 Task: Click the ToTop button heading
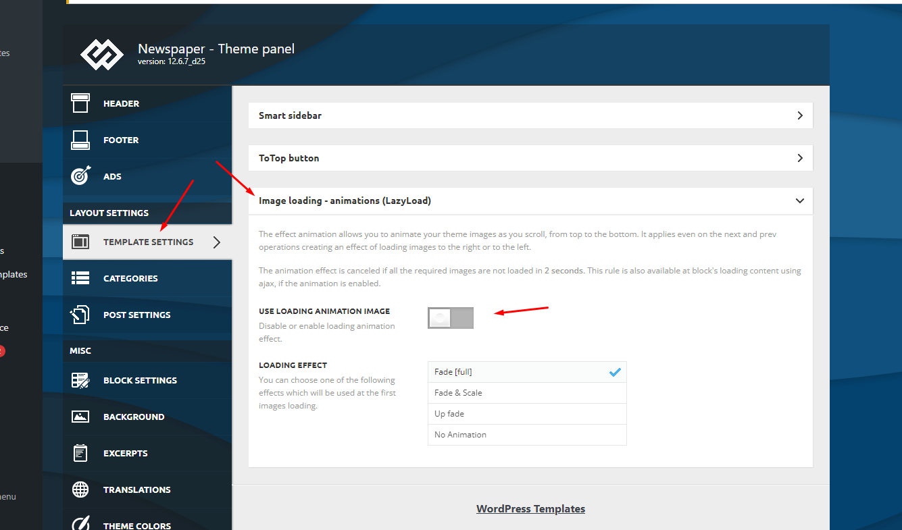[x=289, y=158]
